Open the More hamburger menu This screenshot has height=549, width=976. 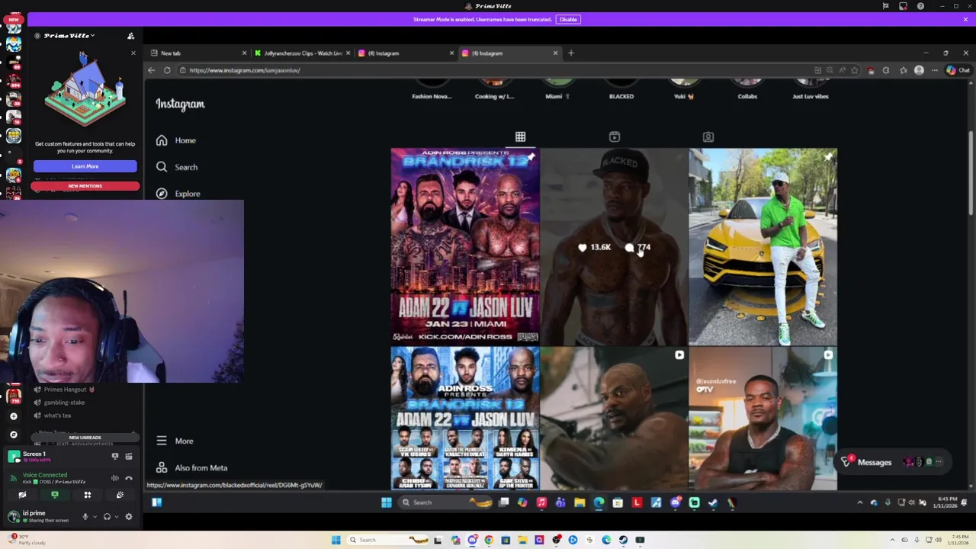coord(175,441)
